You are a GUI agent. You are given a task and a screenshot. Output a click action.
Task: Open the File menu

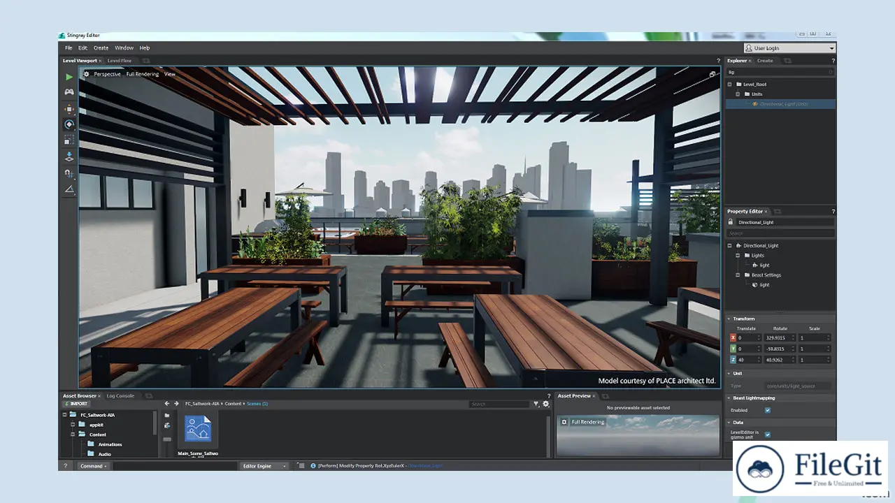tap(69, 48)
